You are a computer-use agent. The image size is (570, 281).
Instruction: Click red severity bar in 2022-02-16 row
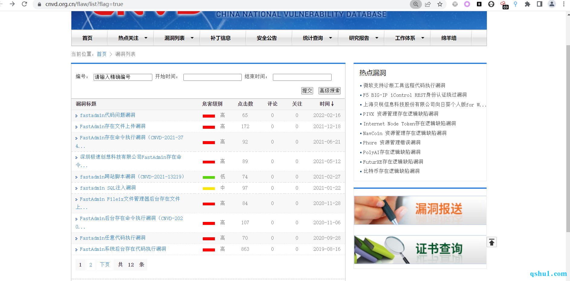tap(209, 116)
